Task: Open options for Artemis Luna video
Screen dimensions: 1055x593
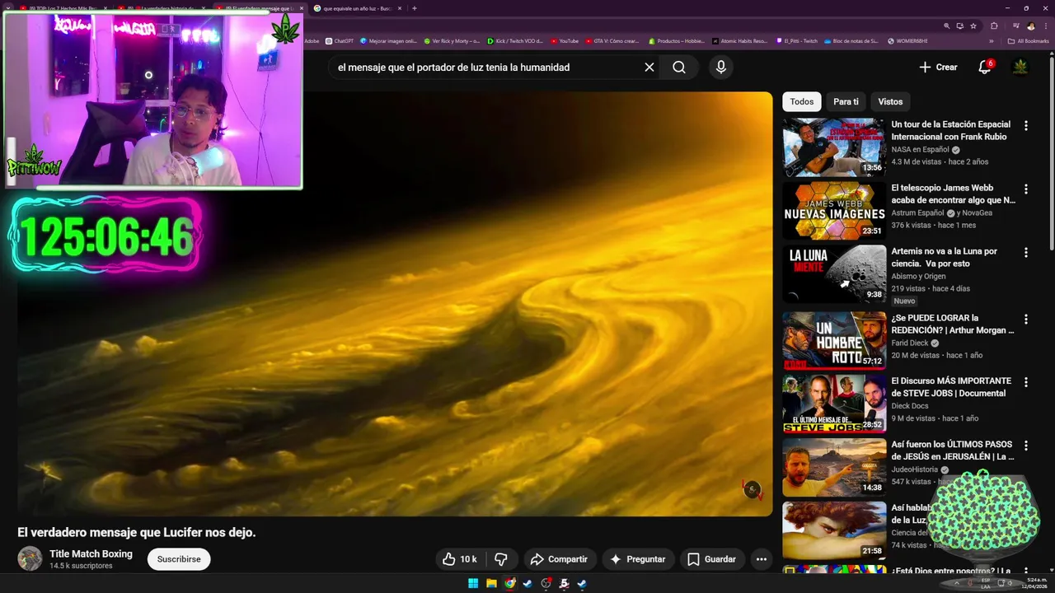Action: [1026, 253]
